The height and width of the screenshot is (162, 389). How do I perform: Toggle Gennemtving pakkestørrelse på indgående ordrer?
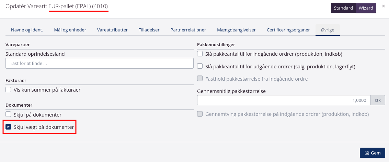coord(200,114)
